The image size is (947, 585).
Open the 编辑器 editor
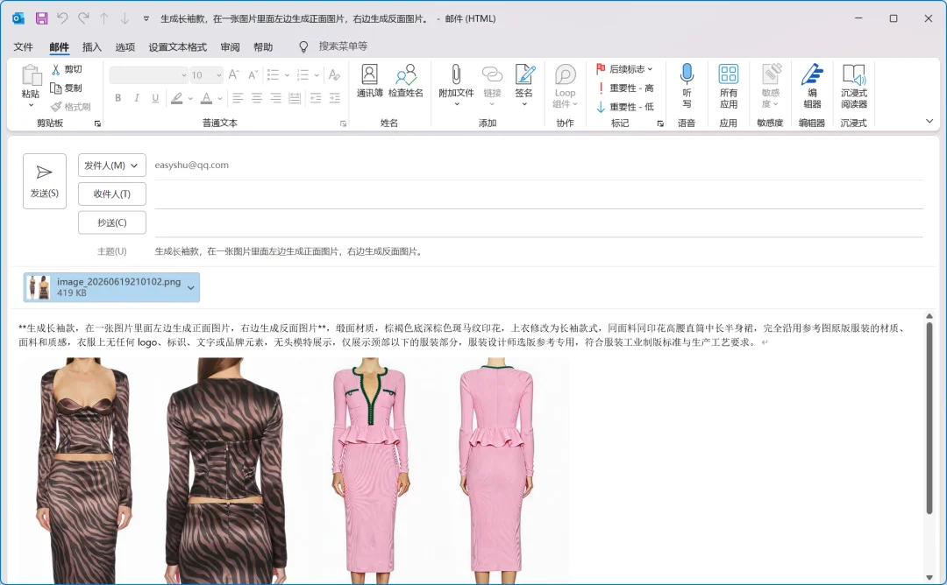pyautogui.click(x=812, y=86)
